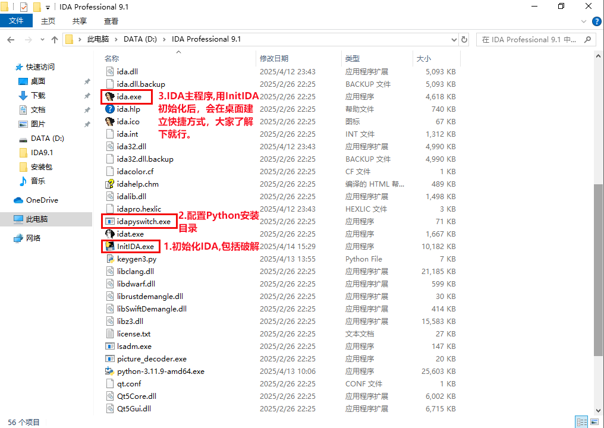Select the librustdemangle.dll file name

150,296
